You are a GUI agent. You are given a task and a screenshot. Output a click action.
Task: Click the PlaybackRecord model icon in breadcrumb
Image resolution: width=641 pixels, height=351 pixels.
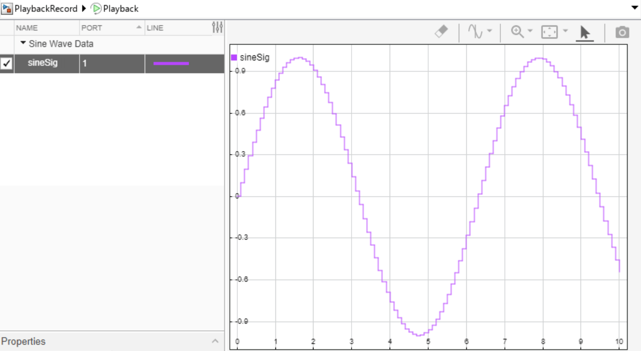coord(7,8)
